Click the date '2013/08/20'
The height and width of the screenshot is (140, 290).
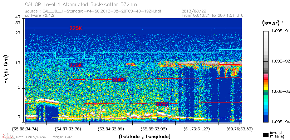[194, 11]
